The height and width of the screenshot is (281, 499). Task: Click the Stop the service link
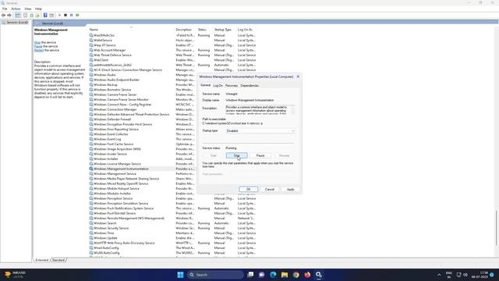pos(37,42)
